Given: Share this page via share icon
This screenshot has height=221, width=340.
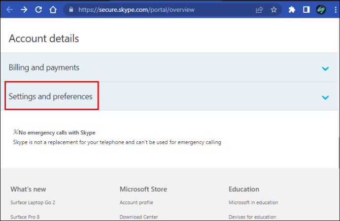Looking at the screenshot, I should (x=259, y=10).
